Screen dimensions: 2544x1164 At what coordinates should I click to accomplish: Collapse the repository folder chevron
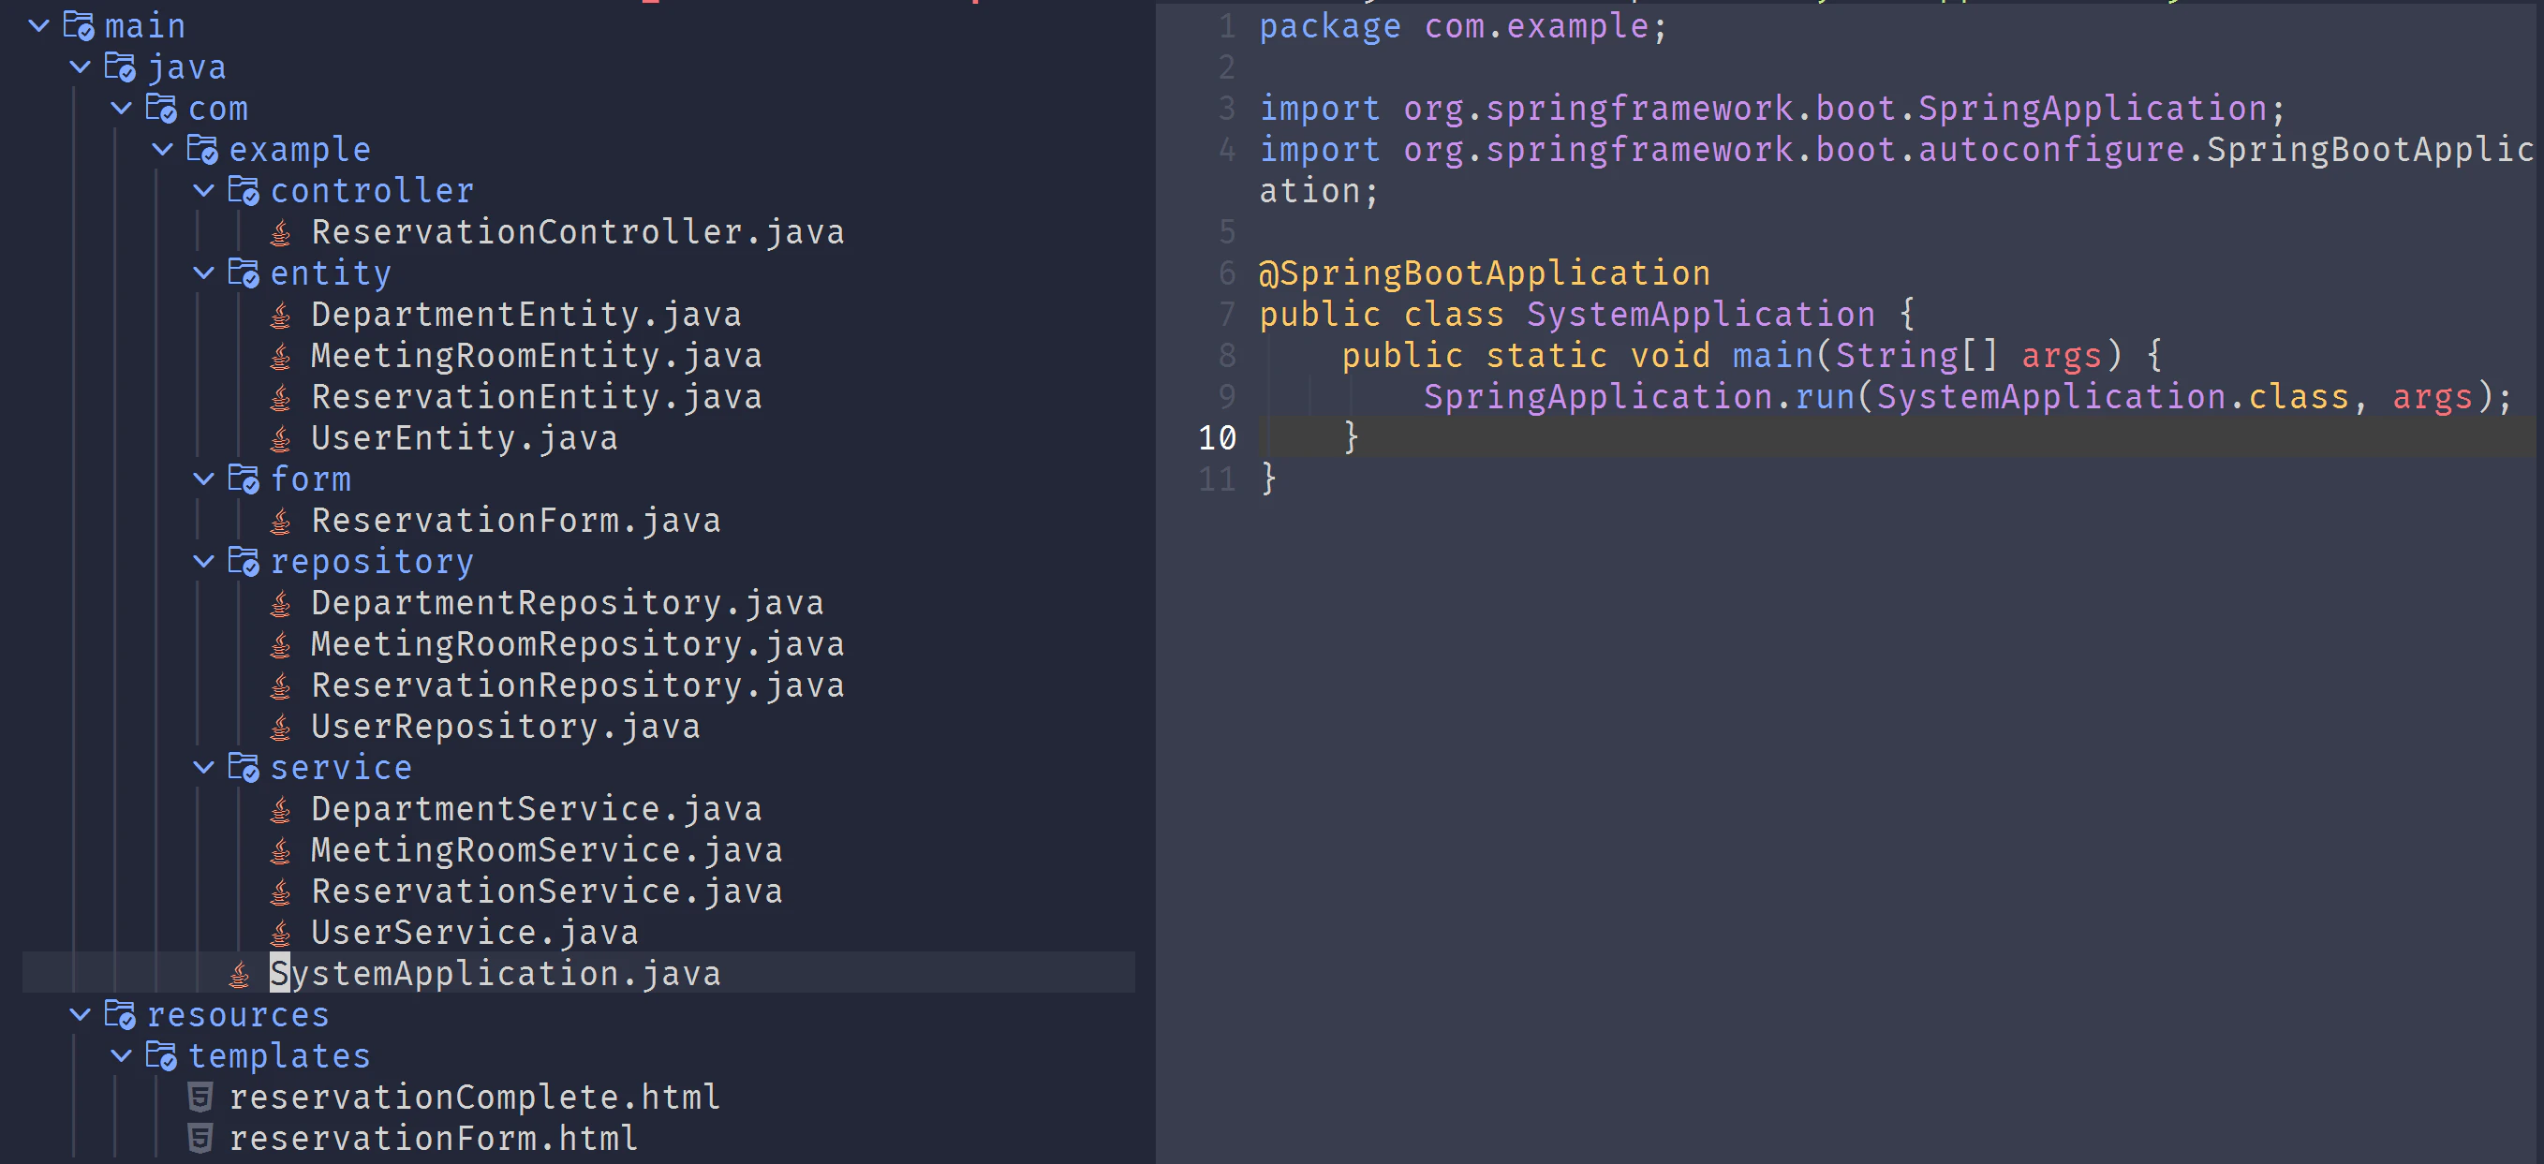(x=204, y=562)
